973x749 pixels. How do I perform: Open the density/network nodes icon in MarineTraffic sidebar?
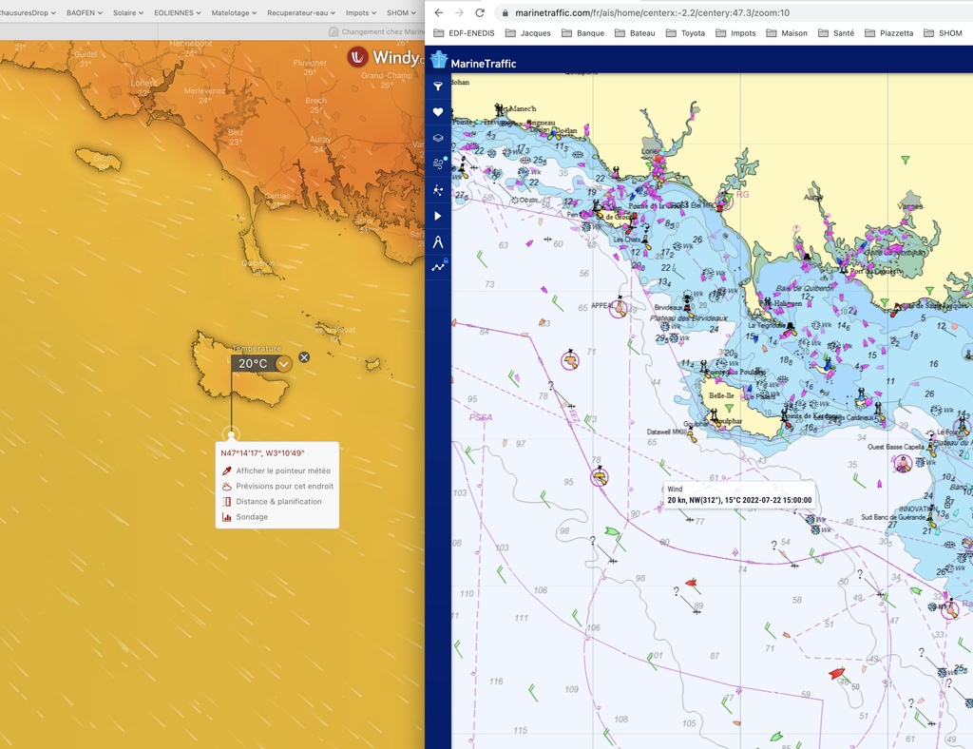coord(437,190)
